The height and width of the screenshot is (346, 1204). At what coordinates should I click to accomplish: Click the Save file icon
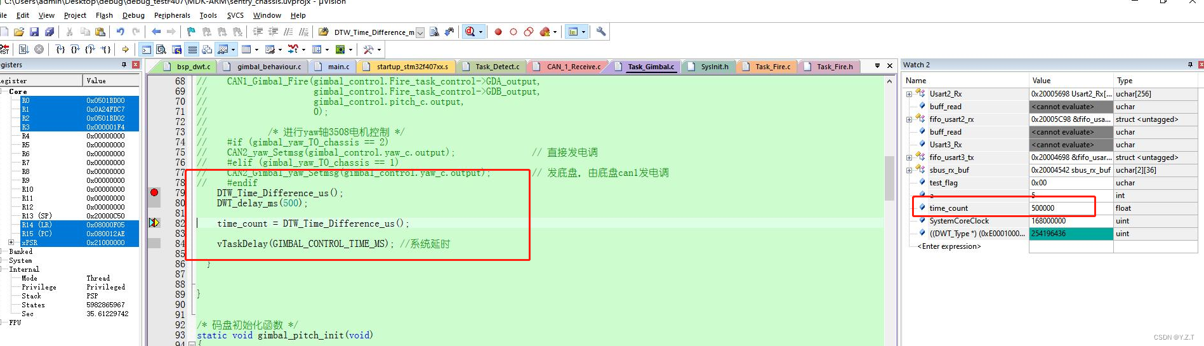coord(34,32)
